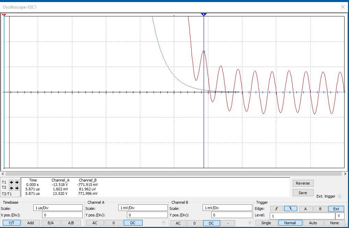Click the horizontal scrollbar below the graph
349x228 pixels.
(x=174, y=174)
